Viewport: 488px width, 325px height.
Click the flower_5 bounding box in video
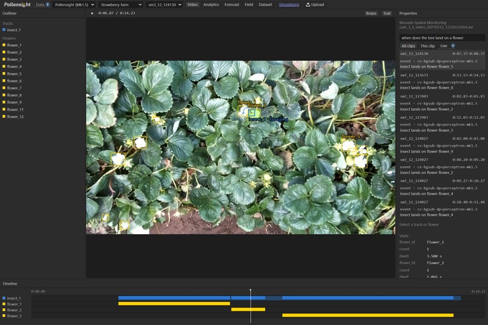pyautogui.click(x=348, y=145)
